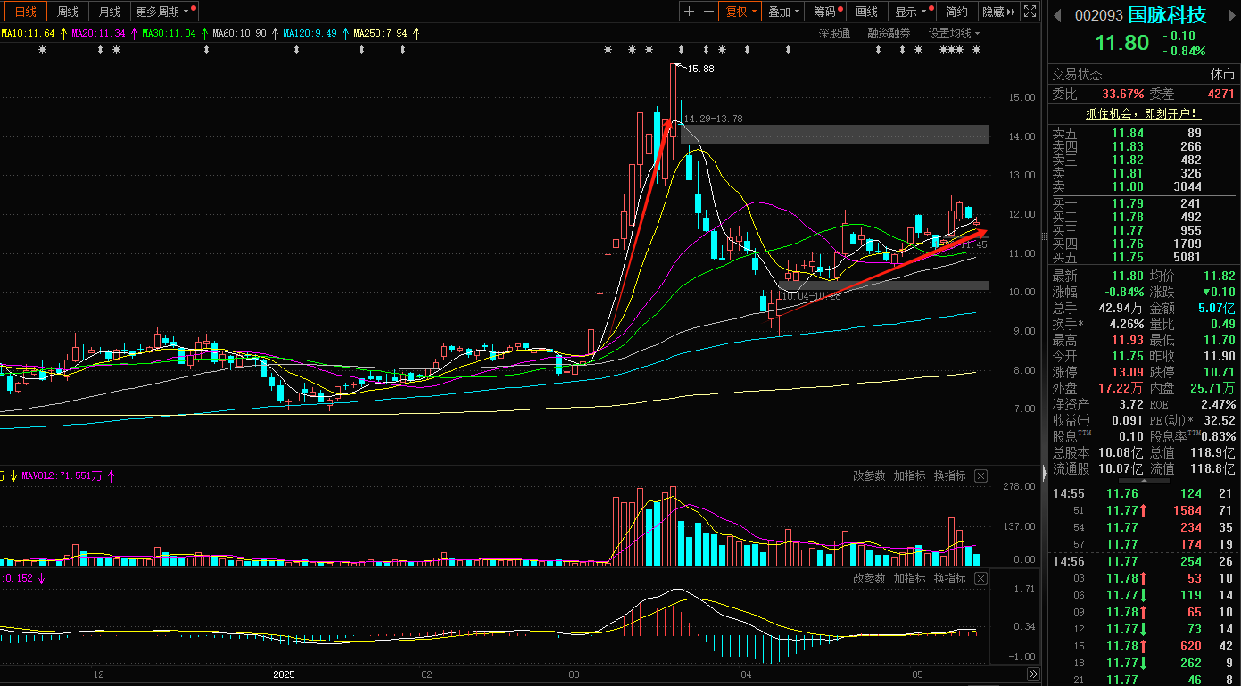The width and height of the screenshot is (1241, 686).
Task: Click 改参数 in volume panel
Action: pyautogui.click(x=869, y=476)
